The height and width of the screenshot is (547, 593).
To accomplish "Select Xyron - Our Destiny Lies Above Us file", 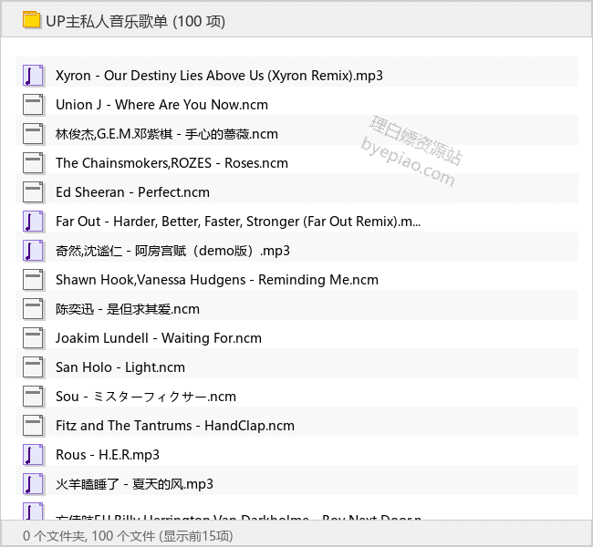I will point(219,76).
